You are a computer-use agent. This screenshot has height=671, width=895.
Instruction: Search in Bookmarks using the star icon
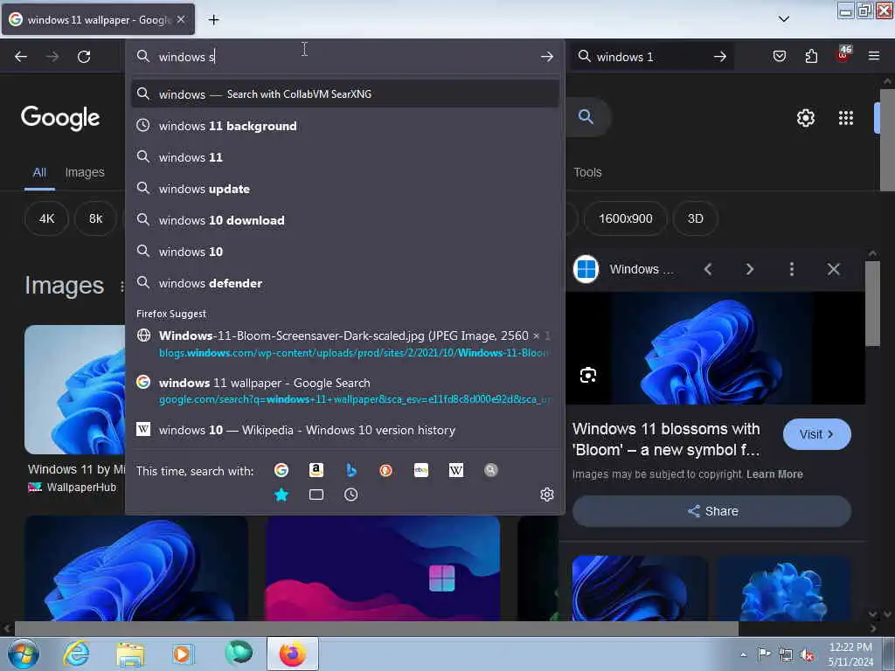click(281, 495)
